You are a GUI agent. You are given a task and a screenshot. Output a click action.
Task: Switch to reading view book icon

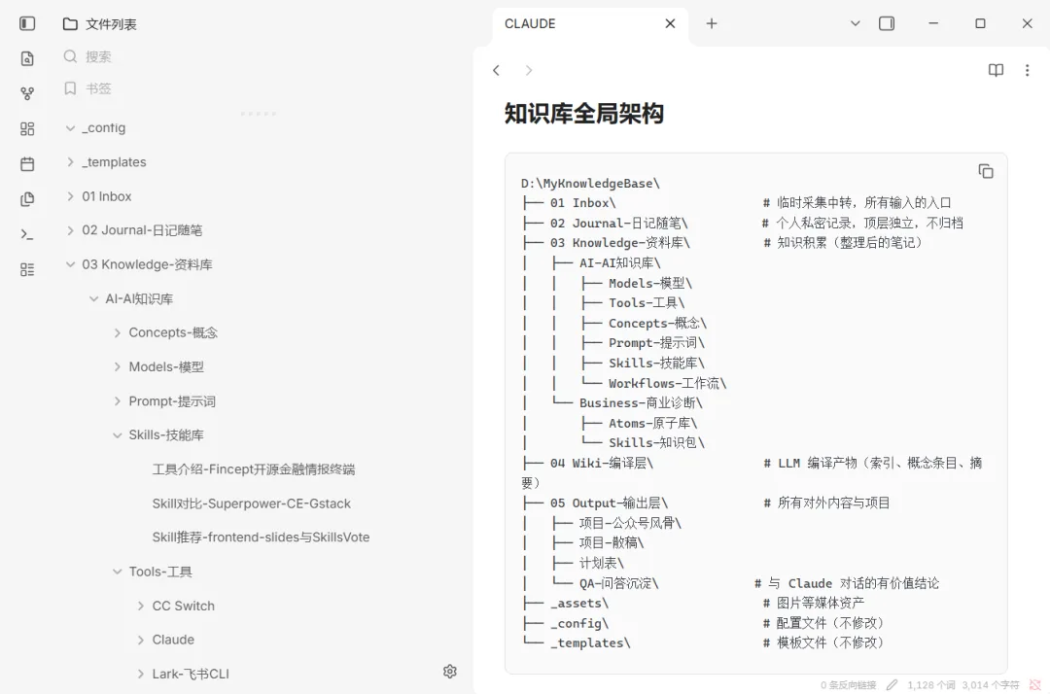996,70
